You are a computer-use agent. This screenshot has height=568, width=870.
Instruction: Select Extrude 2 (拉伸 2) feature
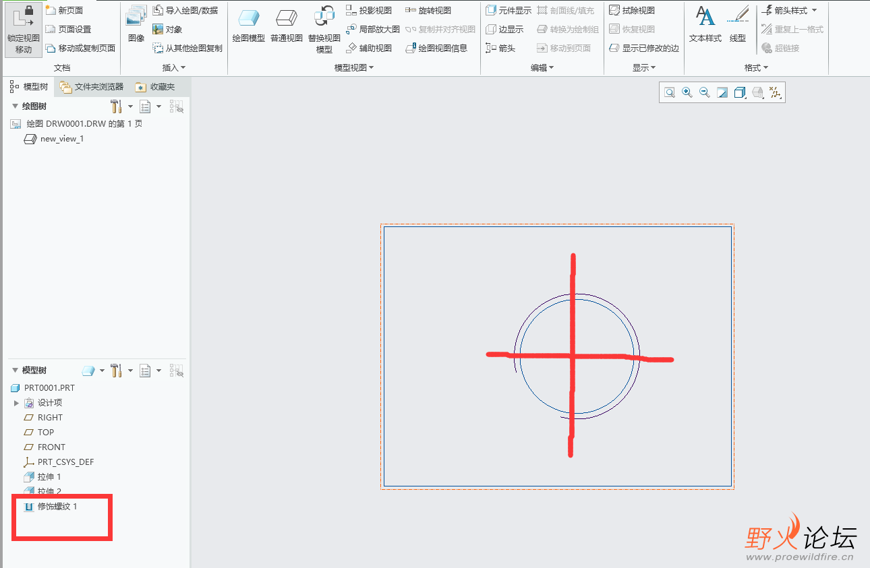42,492
